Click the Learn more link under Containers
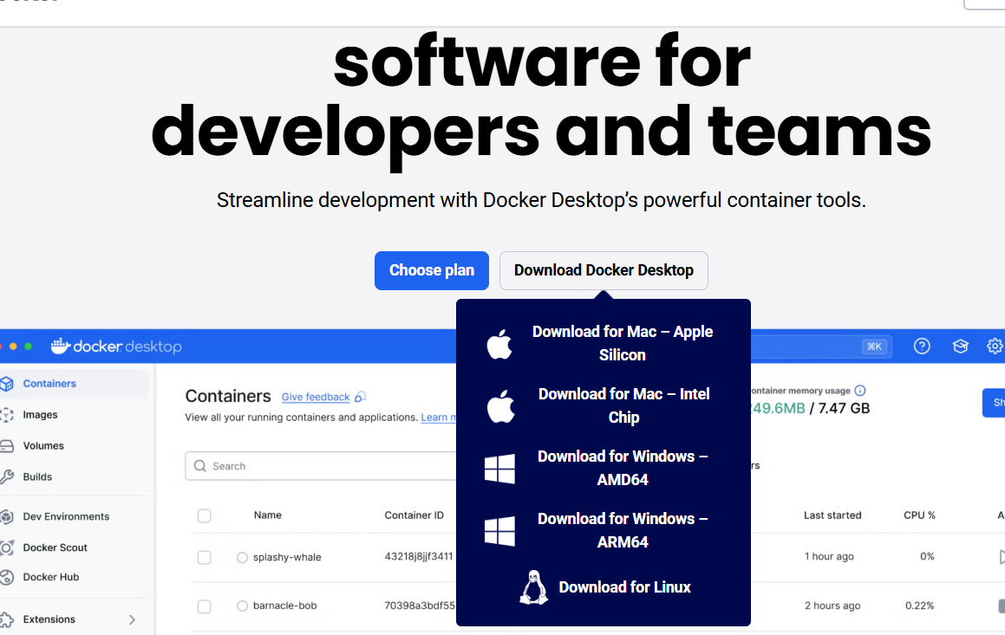 [x=439, y=418]
